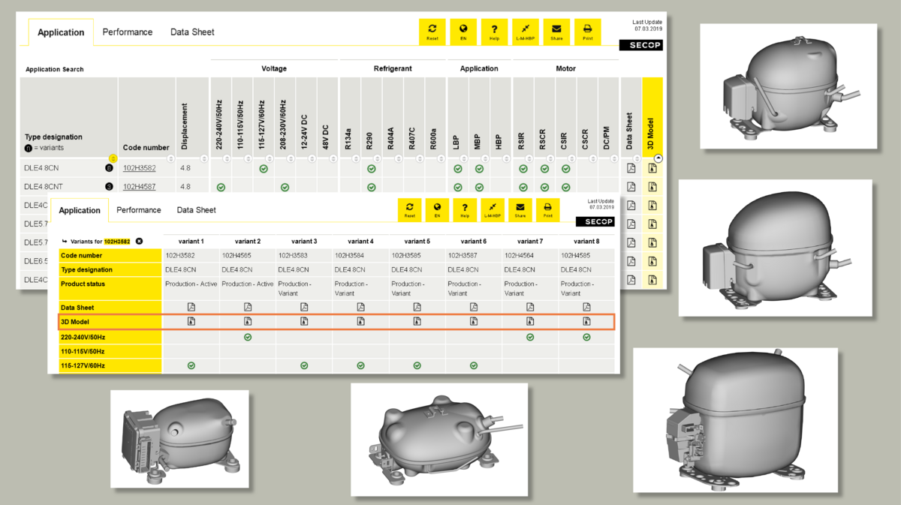Click the SECOP logo
This screenshot has height=505, width=901.
coord(640,45)
